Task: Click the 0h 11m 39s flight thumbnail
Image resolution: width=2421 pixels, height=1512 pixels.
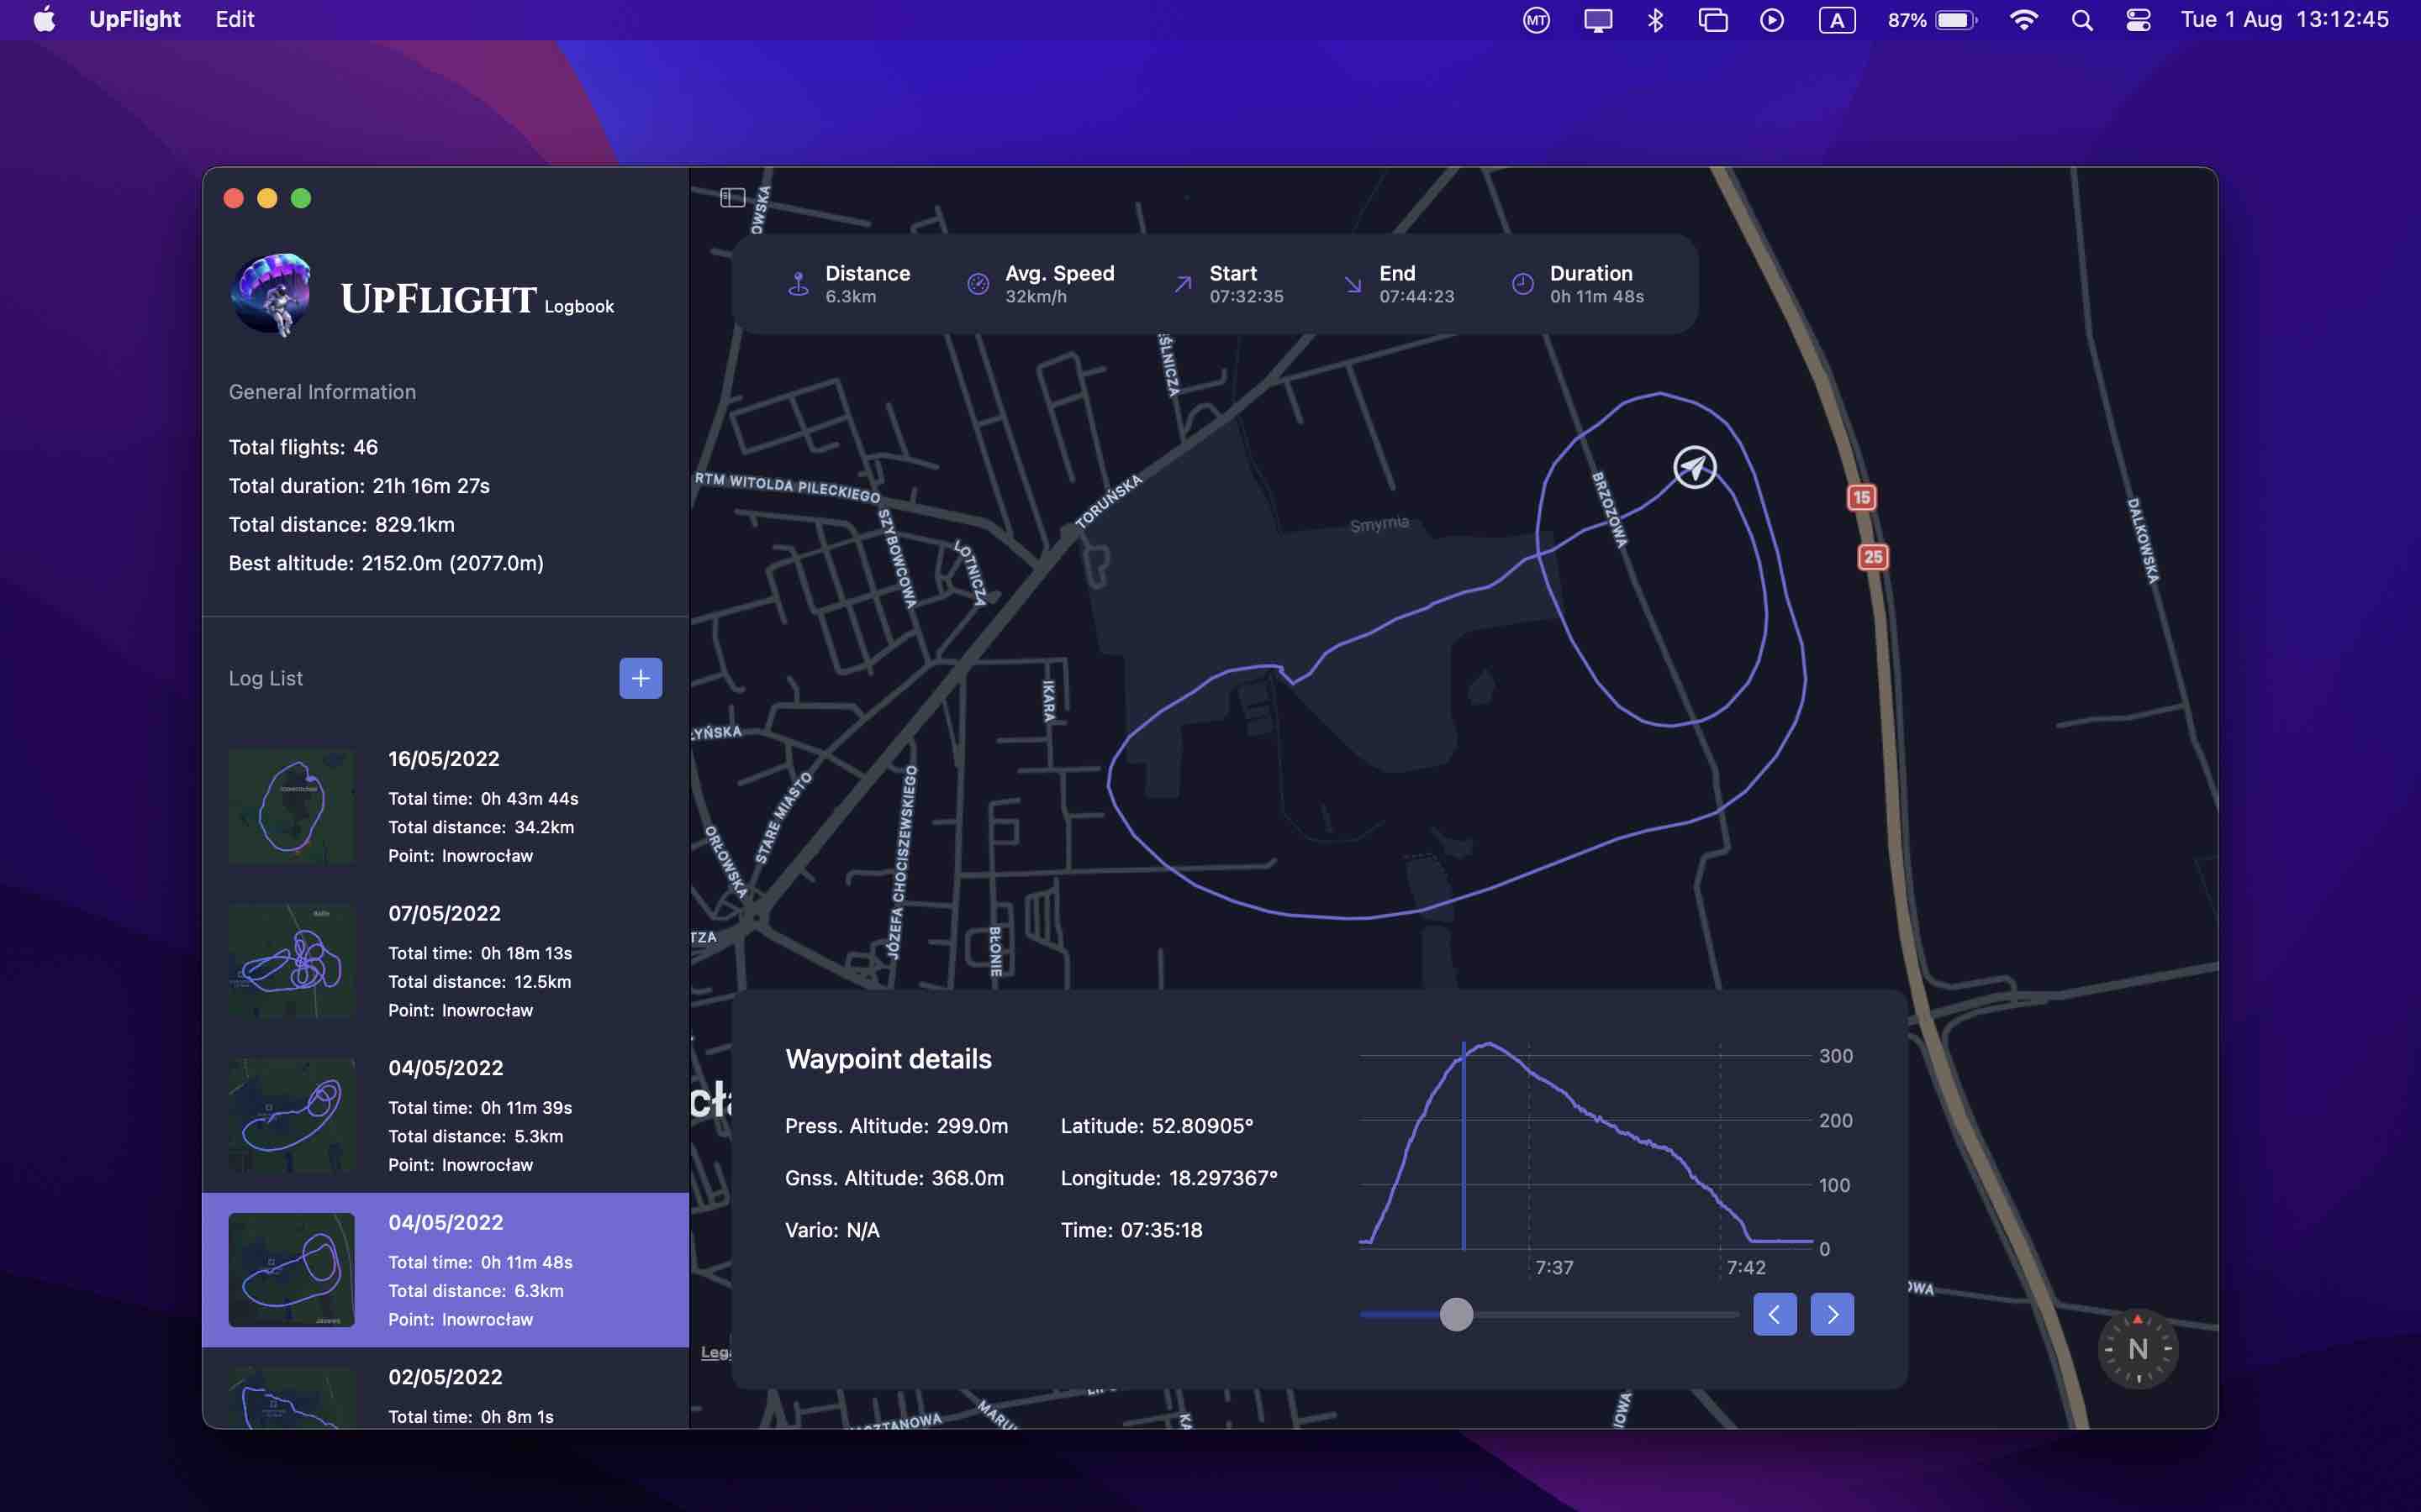Action: (291, 1116)
